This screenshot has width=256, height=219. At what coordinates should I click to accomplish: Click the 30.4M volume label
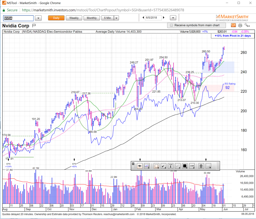tap(207, 173)
